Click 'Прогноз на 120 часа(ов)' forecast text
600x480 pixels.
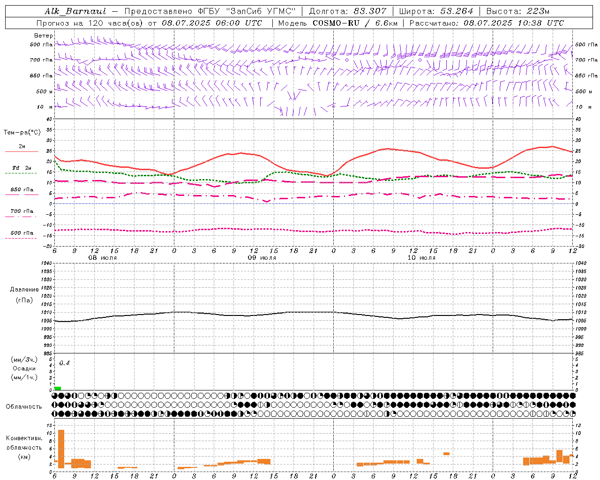[90, 23]
